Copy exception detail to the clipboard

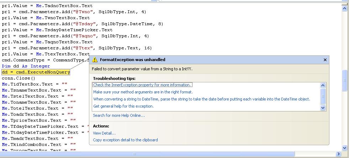[x=125, y=140]
